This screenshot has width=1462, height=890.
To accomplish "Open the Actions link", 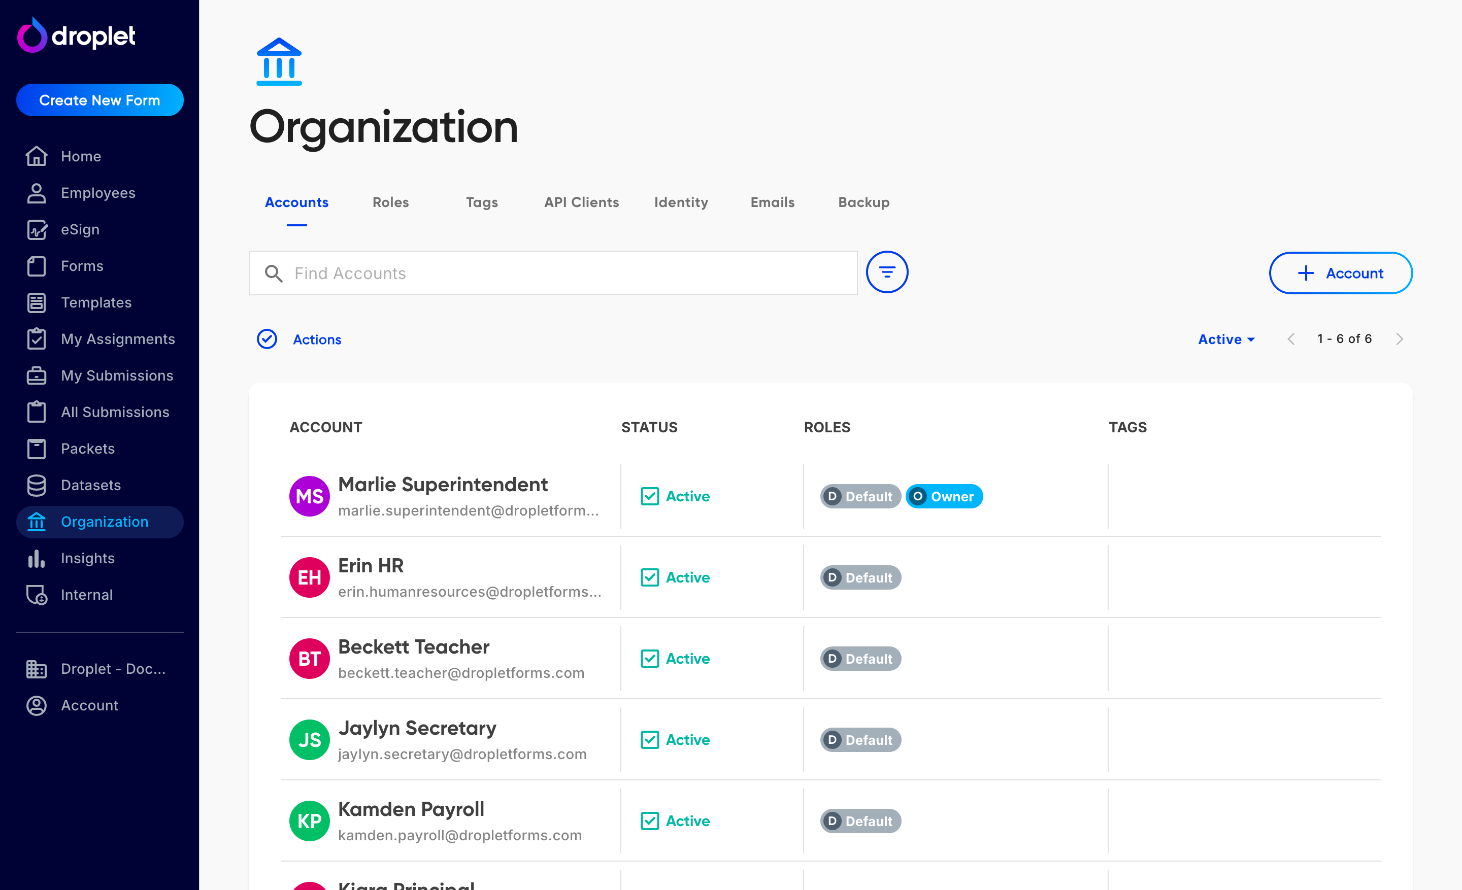I will (317, 339).
